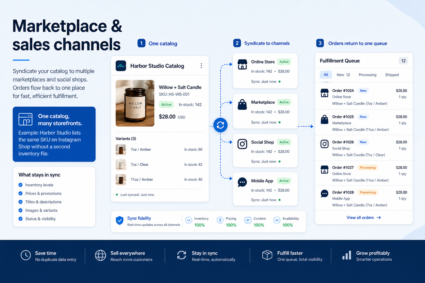Switch to the Shipped tab
The height and width of the screenshot is (283, 425).
[x=392, y=75]
